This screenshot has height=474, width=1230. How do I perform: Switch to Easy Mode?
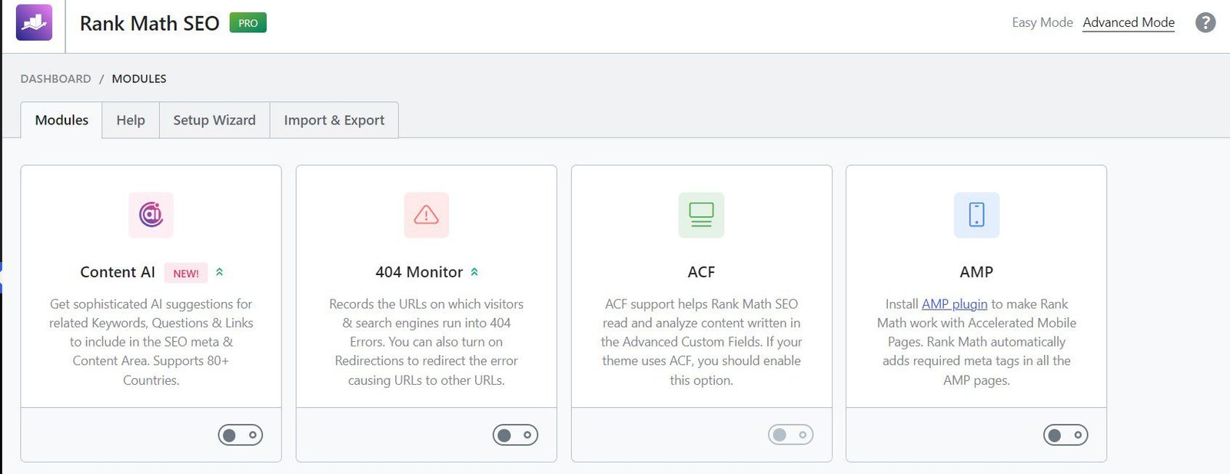point(1042,22)
